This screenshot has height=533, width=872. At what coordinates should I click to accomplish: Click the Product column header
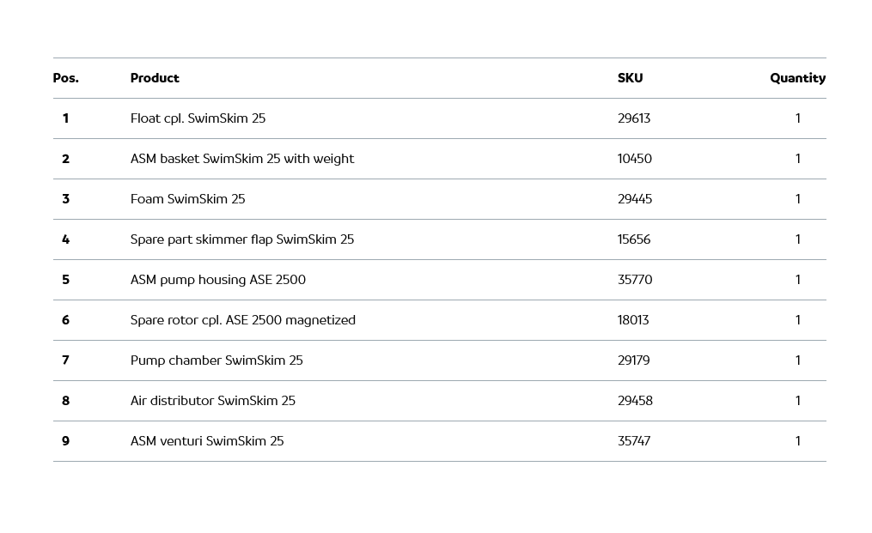(x=155, y=78)
